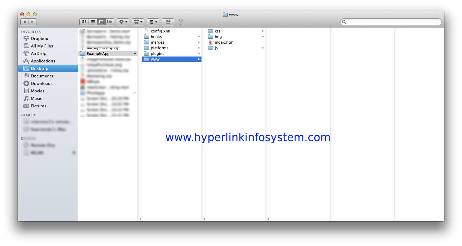
Task: Select the js folder
Action: tap(236, 48)
